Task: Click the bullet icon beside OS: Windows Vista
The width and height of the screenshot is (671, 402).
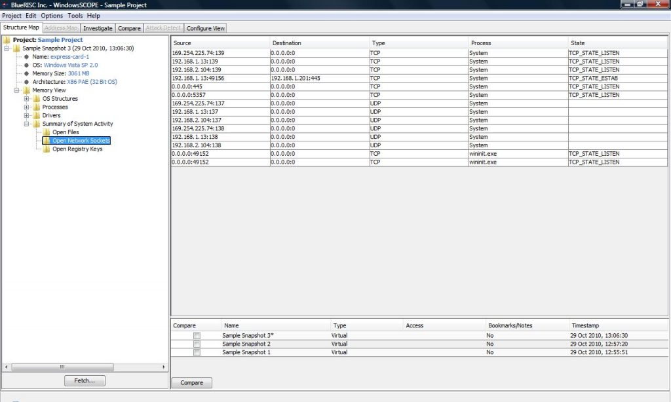Action: (x=26, y=65)
